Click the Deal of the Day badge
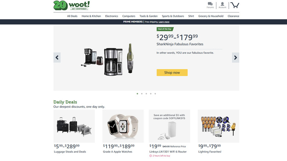The width and height of the screenshot is (287, 161). coord(165,29)
